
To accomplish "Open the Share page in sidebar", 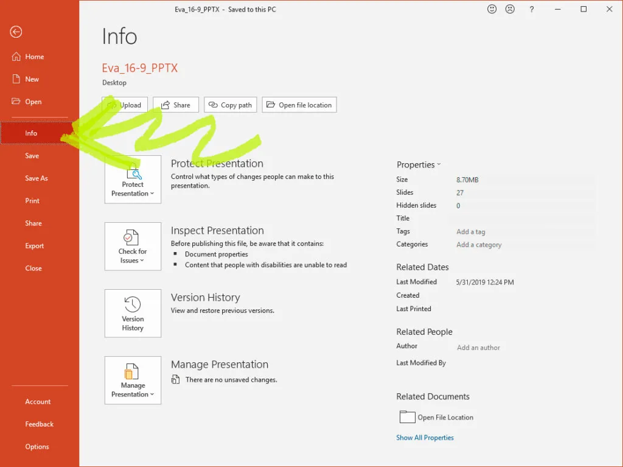I will click(40, 223).
